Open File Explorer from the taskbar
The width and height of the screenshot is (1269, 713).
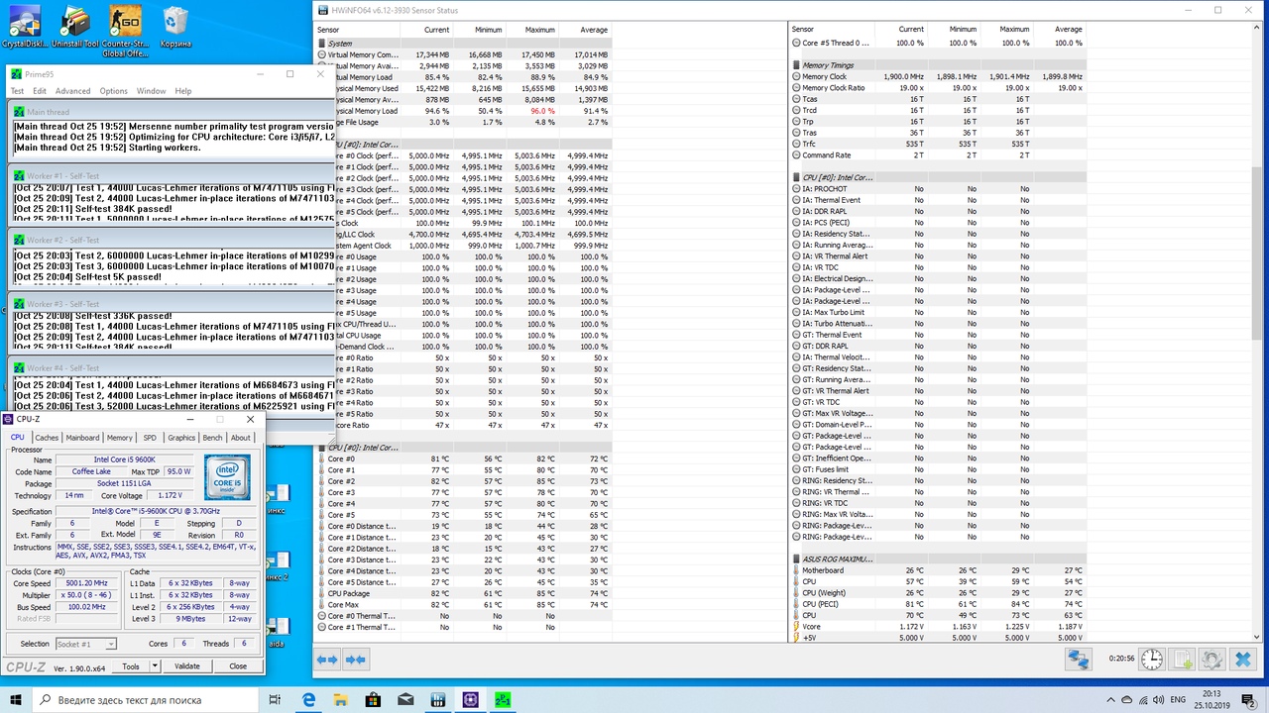[340, 699]
